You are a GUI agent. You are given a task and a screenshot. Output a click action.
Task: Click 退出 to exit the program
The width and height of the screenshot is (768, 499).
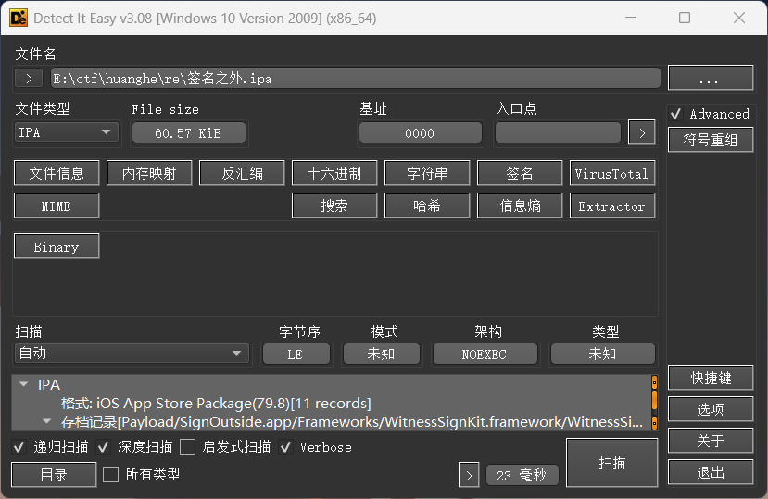click(711, 472)
